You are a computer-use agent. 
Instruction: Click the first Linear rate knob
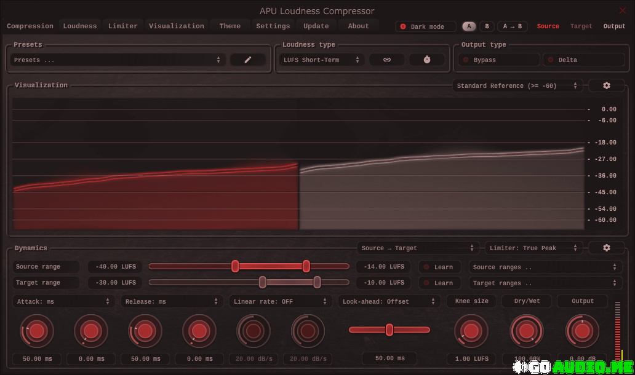[x=254, y=331]
